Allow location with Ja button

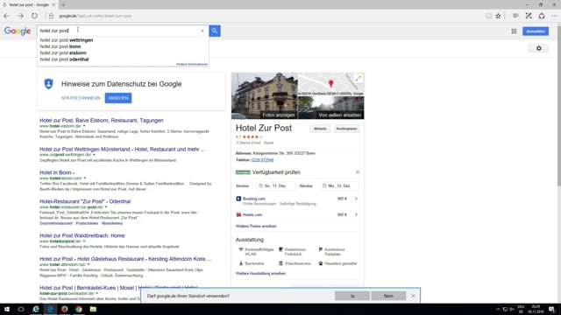(x=352, y=296)
